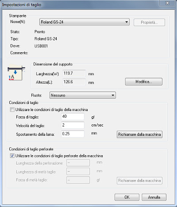Click the Forza di taglio field

(x=73, y=116)
